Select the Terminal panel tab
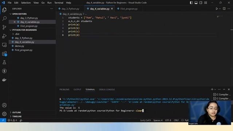The height and width of the screenshot is (131, 233). 90,90
